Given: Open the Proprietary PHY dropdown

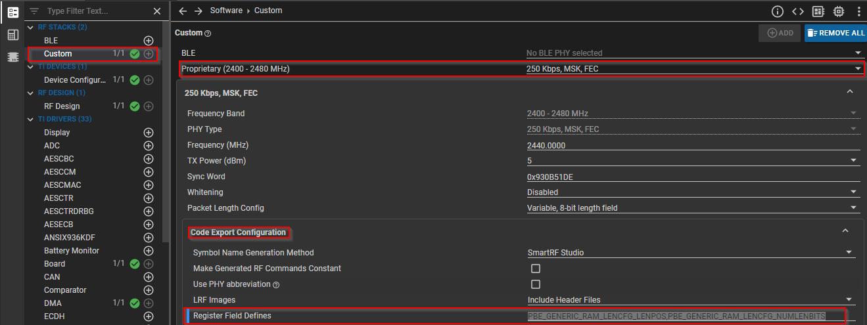Looking at the screenshot, I should pyautogui.click(x=694, y=68).
